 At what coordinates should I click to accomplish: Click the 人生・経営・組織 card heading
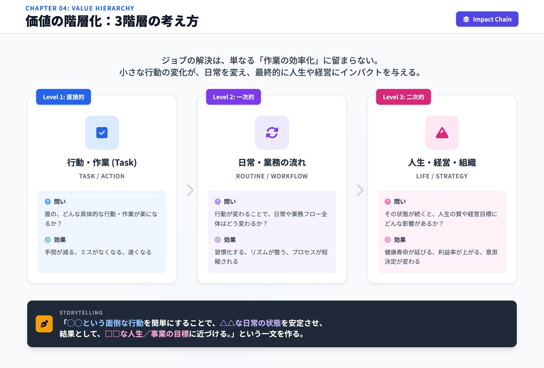click(442, 163)
